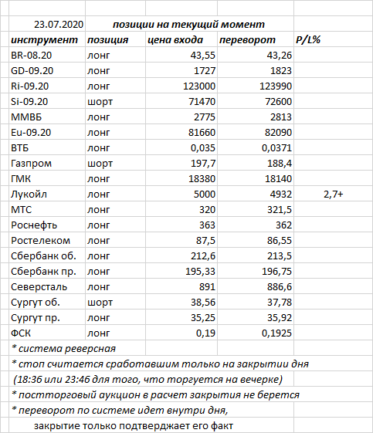Click the ММВБ instrument cell
Screen dimensions: 373x433
point(47,117)
